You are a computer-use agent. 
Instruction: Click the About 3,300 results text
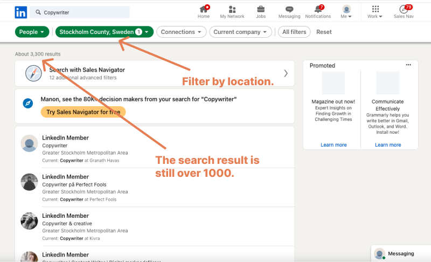point(38,54)
